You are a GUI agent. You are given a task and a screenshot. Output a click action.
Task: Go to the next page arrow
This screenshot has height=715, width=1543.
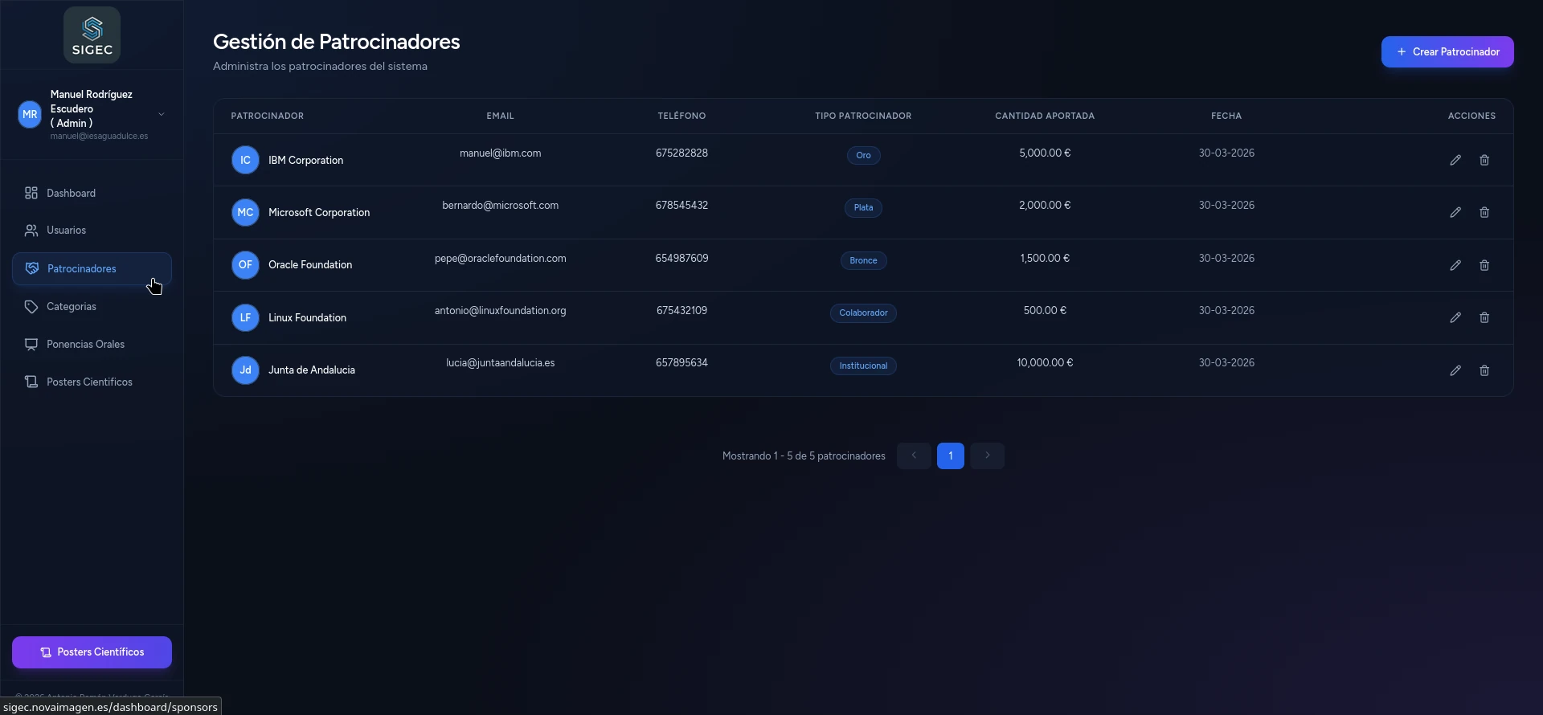pos(987,456)
